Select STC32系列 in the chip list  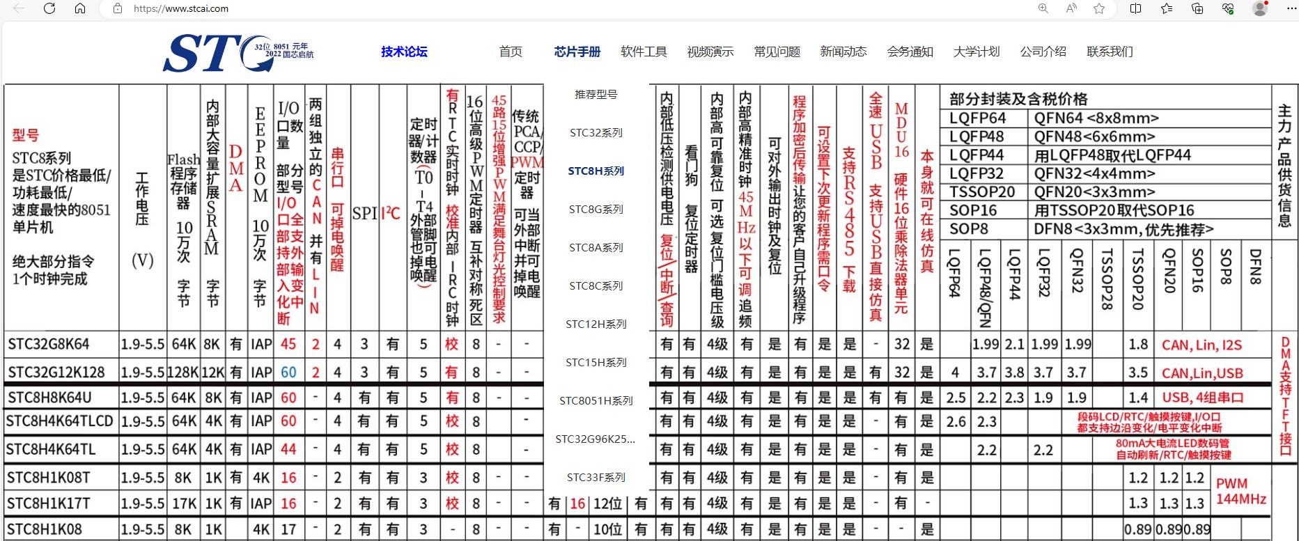596,132
